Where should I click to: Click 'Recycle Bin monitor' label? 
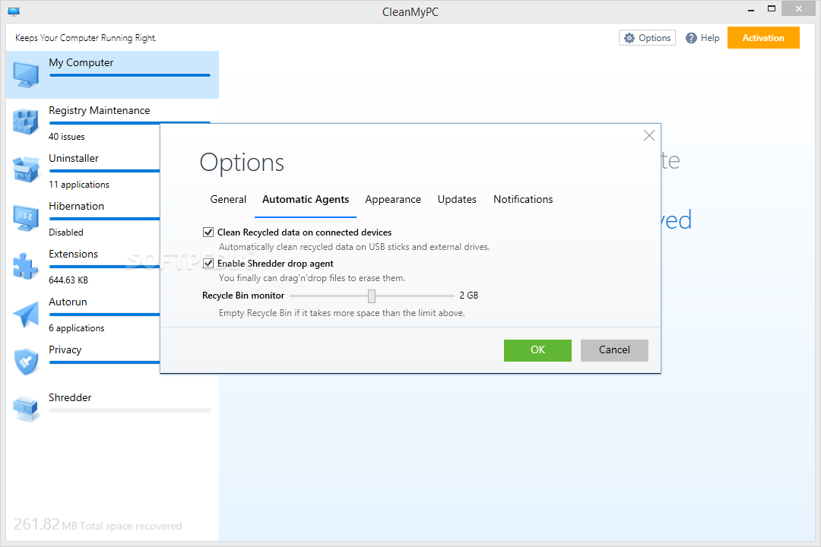[x=243, y=296]
